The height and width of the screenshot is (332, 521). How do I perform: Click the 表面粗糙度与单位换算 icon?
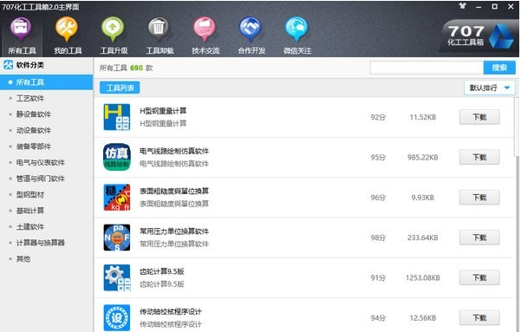pyautogui.click(x=117, y=197)
